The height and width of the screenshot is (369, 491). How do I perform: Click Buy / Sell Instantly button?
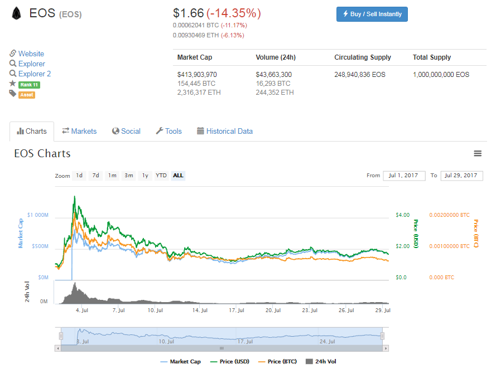(x=372, y=14)
